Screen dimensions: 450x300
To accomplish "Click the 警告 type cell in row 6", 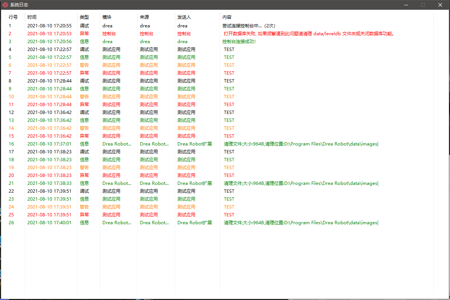I will (x=84, y=65).
